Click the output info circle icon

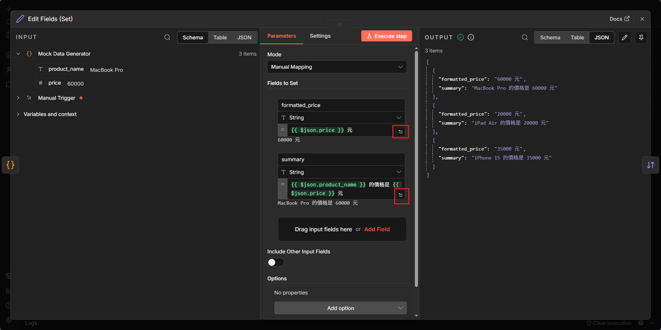click(471, 37)
